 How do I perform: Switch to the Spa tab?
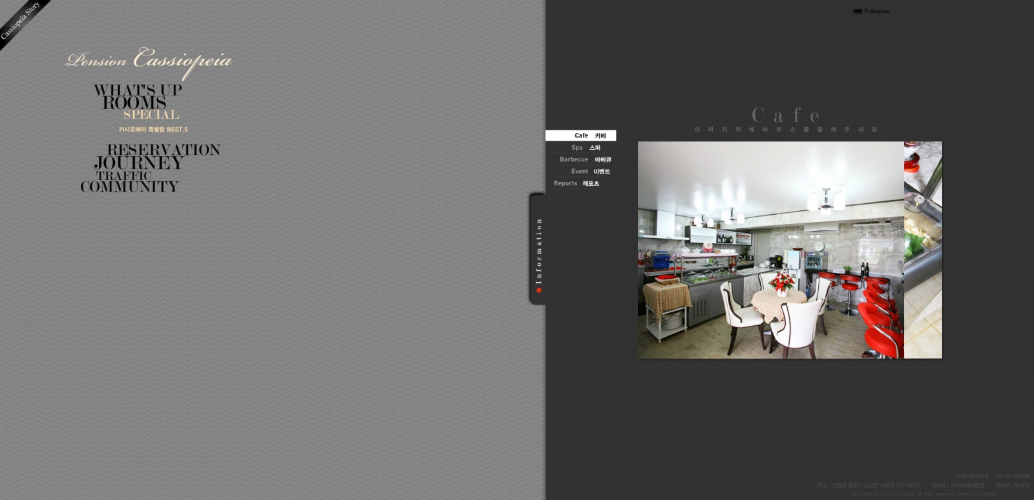point(585,148)
